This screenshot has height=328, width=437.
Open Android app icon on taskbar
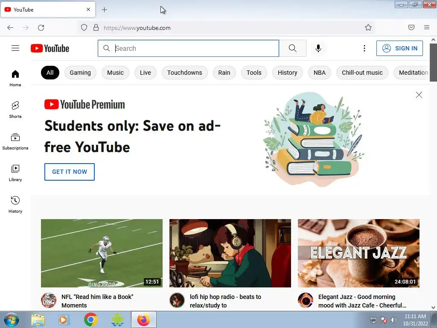click(117, 319)
